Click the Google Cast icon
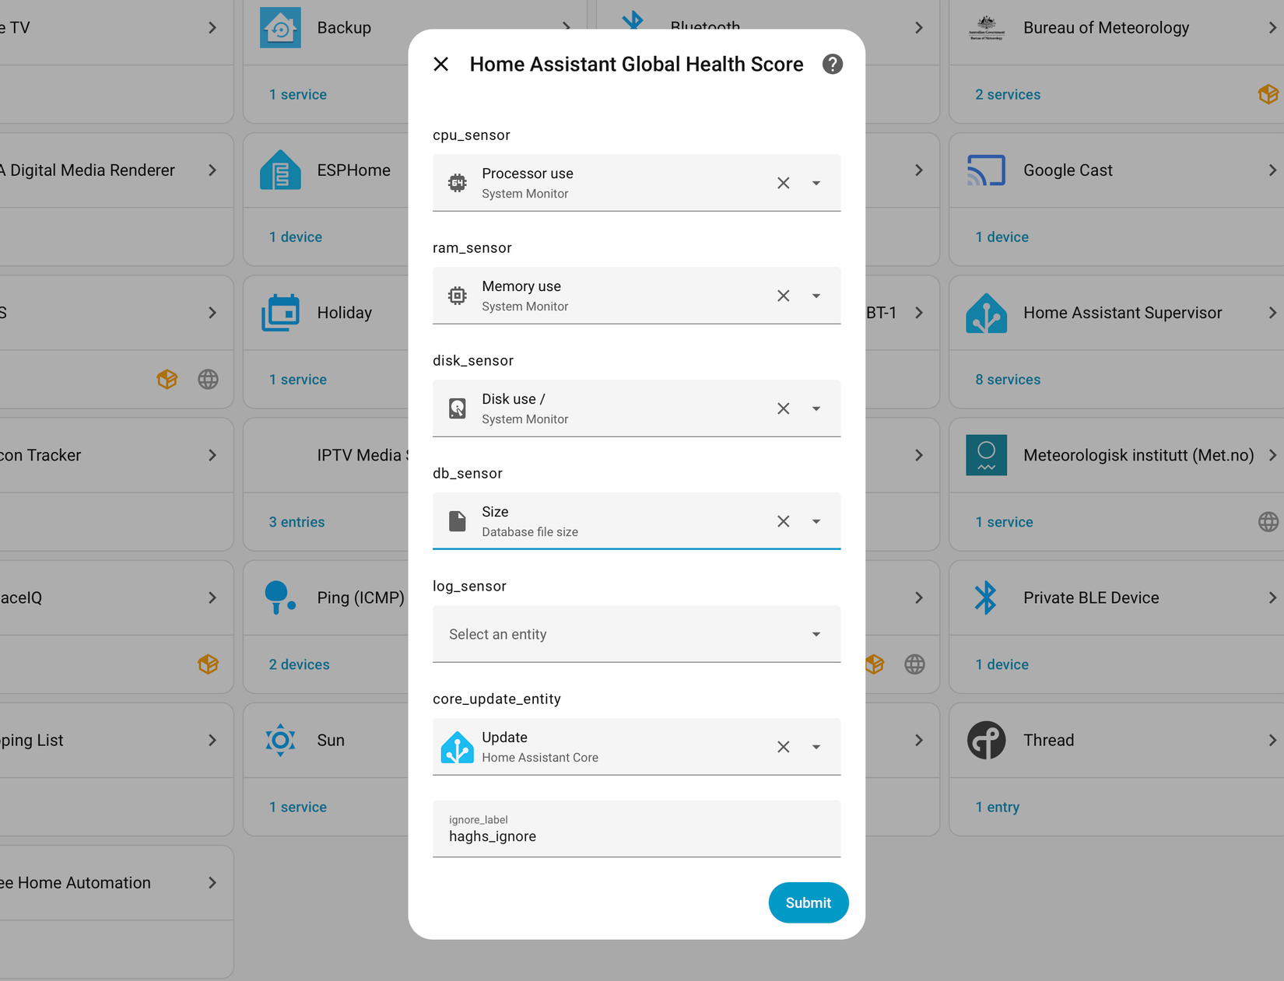1284x981 pixels. pos(986,170)
